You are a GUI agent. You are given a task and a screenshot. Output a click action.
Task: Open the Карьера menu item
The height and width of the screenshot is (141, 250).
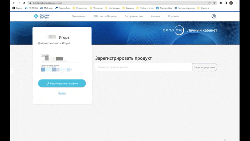click(x=155, y=16)
